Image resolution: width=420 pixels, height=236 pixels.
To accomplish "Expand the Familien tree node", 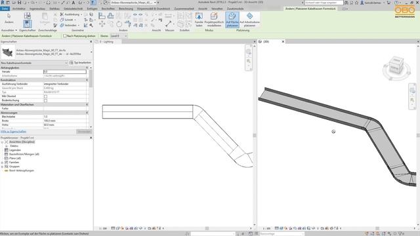I will [2, 163].
